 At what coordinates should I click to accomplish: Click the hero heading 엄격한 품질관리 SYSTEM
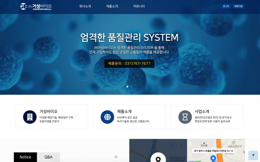pyautogui.click(x=129, y=37)
